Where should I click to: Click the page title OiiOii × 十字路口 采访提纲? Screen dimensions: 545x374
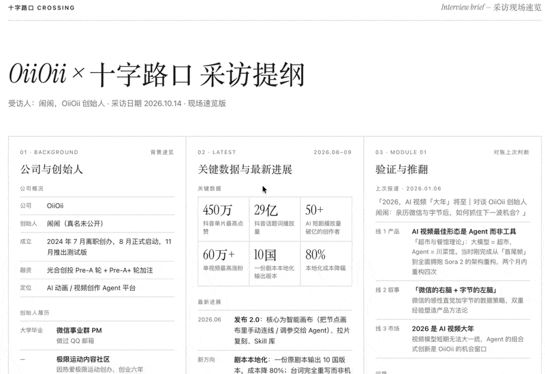157,74
